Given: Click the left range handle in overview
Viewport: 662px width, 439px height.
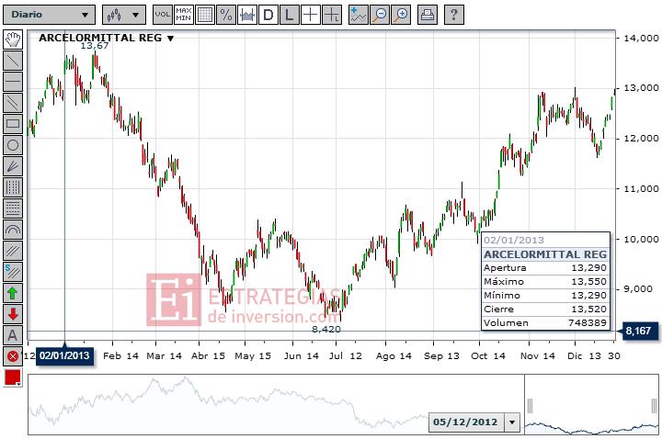Looking at the screenshot, I should click(x=530, y=406).
